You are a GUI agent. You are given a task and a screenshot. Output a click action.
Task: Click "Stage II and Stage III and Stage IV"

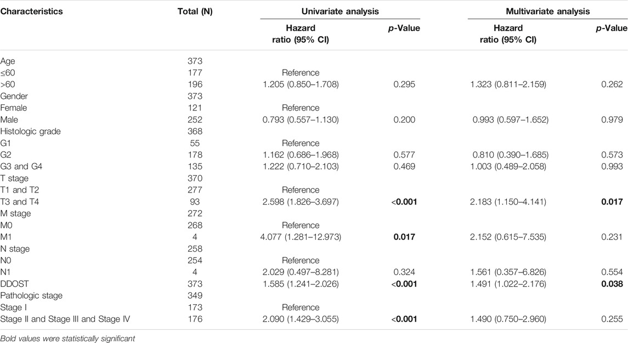(x=65, y=319)
